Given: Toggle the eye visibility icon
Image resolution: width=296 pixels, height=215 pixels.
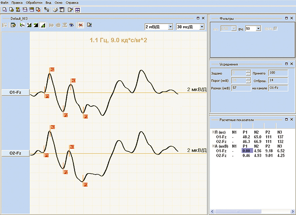Looking at the screenshot, I should pyautogui.click(x=71, y=25).
